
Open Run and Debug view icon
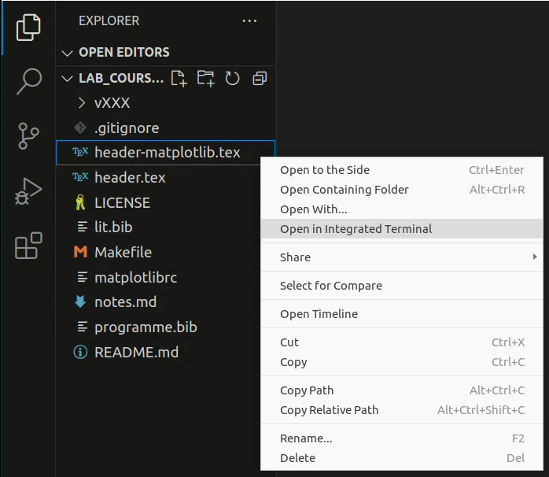28,191
